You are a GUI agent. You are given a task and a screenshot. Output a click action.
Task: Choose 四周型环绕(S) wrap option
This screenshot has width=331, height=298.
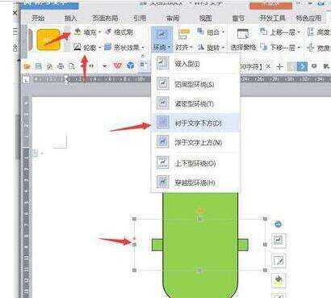pyautogui.click(x=195, y=84)
